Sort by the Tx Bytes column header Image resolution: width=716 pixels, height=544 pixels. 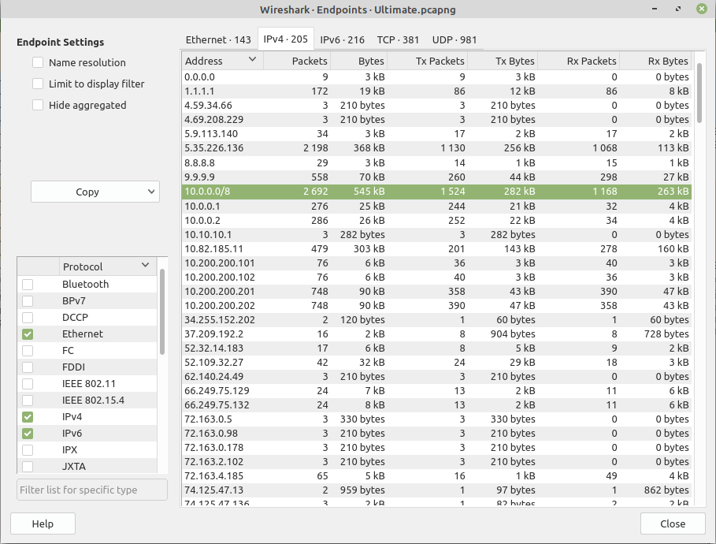coord(504,61)
